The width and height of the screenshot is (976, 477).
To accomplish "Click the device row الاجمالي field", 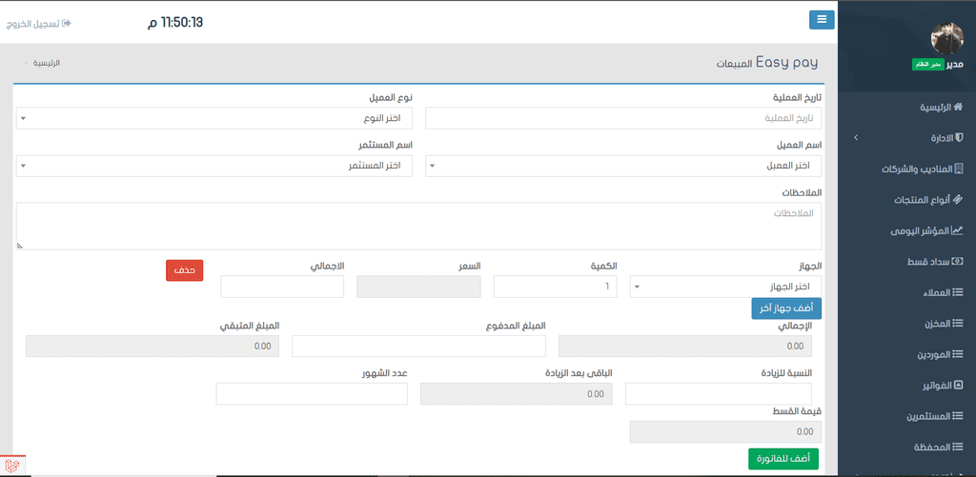I will (282, 287).
